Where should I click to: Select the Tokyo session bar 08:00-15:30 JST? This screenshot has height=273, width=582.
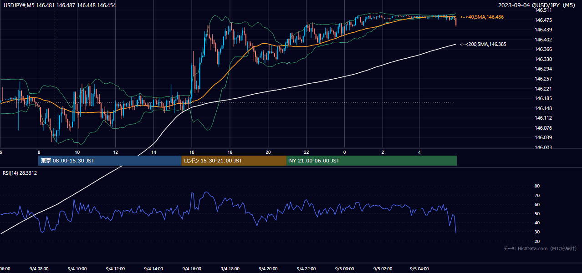(x=110, y=161)
